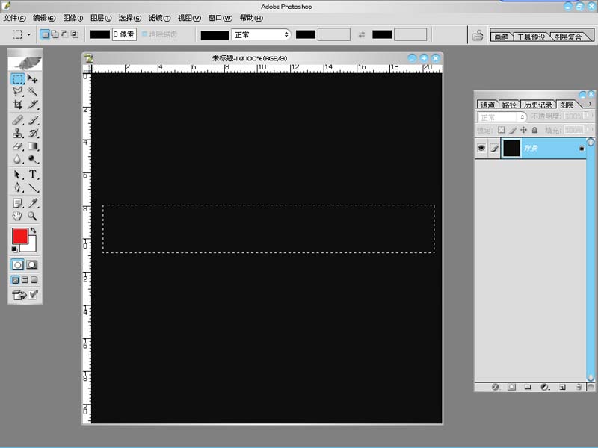This screenshot has height=448, width=598.
Task: Select the Eyedropper tool
Action: (x=33, y=203)
